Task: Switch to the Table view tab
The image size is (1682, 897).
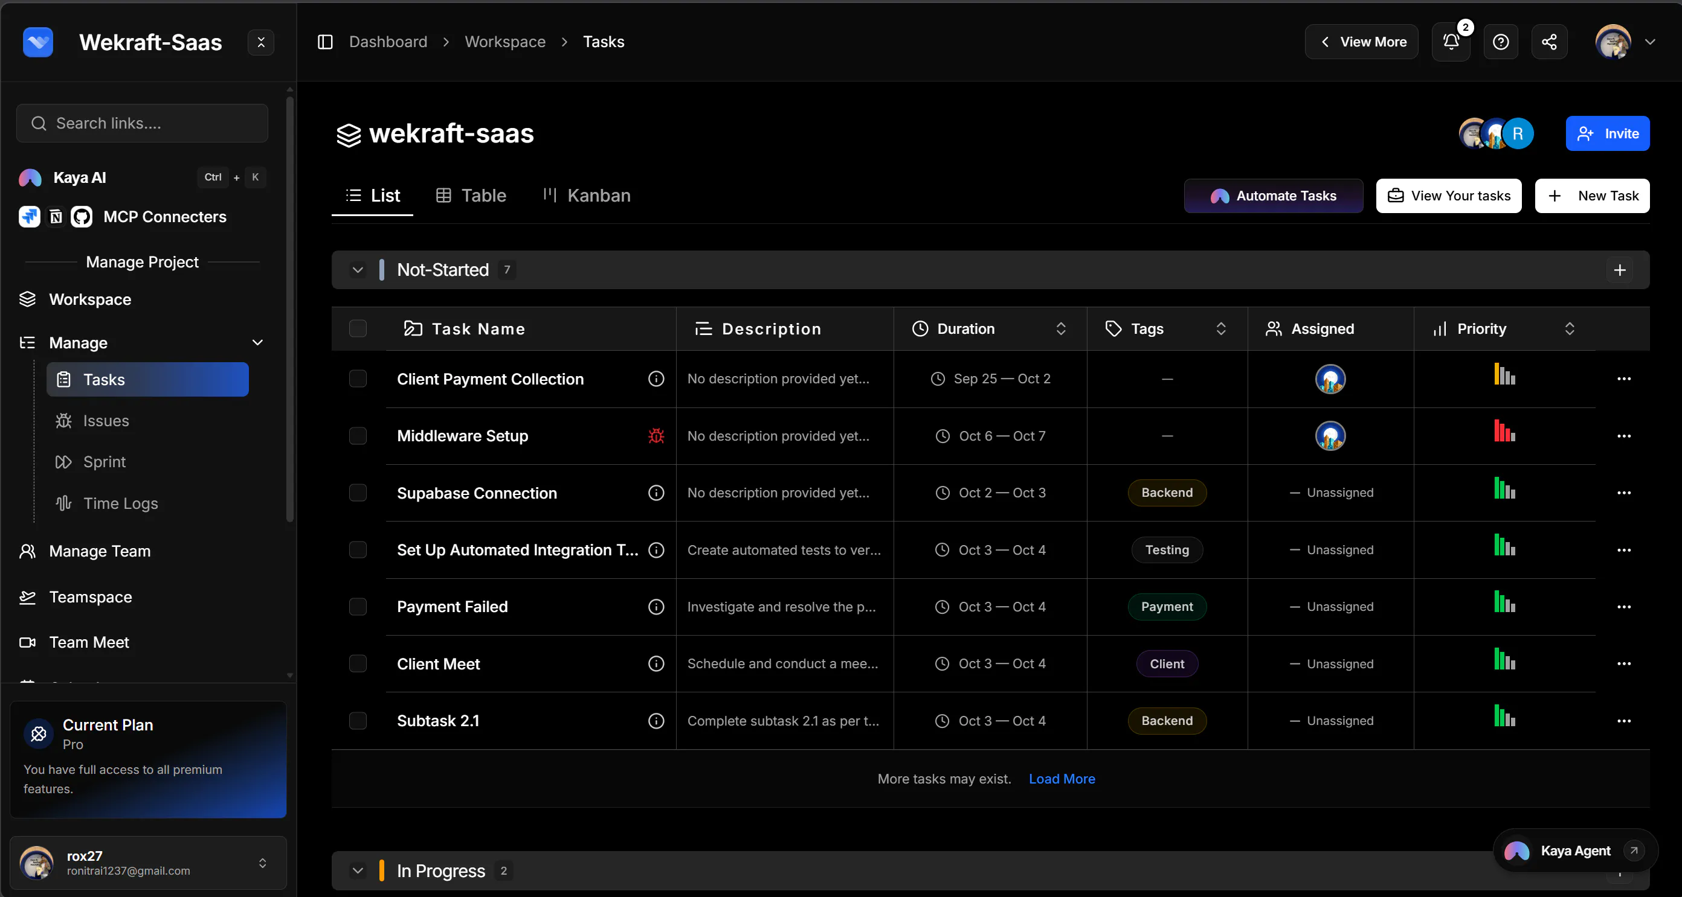Action: click(x=471, y=196)
